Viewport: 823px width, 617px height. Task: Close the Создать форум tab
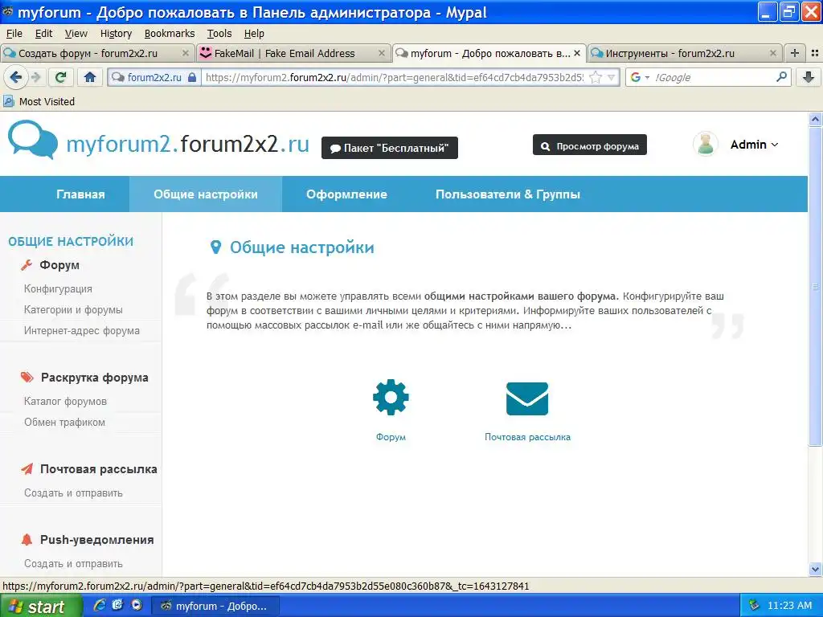186,53
